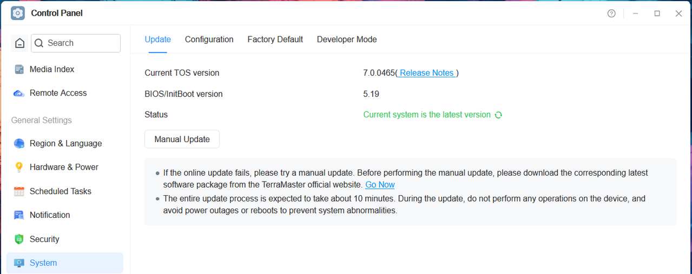Click the Scheduled Tasks calendar icon
The image size is (692, 274).
(x=19, y=191)
